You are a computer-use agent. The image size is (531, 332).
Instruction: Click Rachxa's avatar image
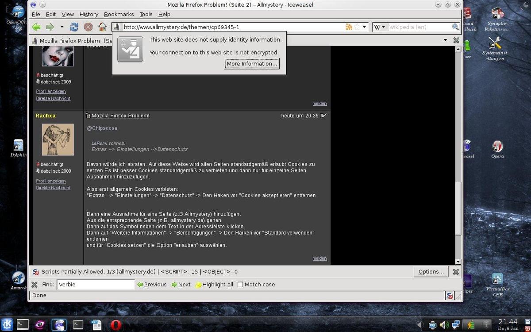(58, 139)
